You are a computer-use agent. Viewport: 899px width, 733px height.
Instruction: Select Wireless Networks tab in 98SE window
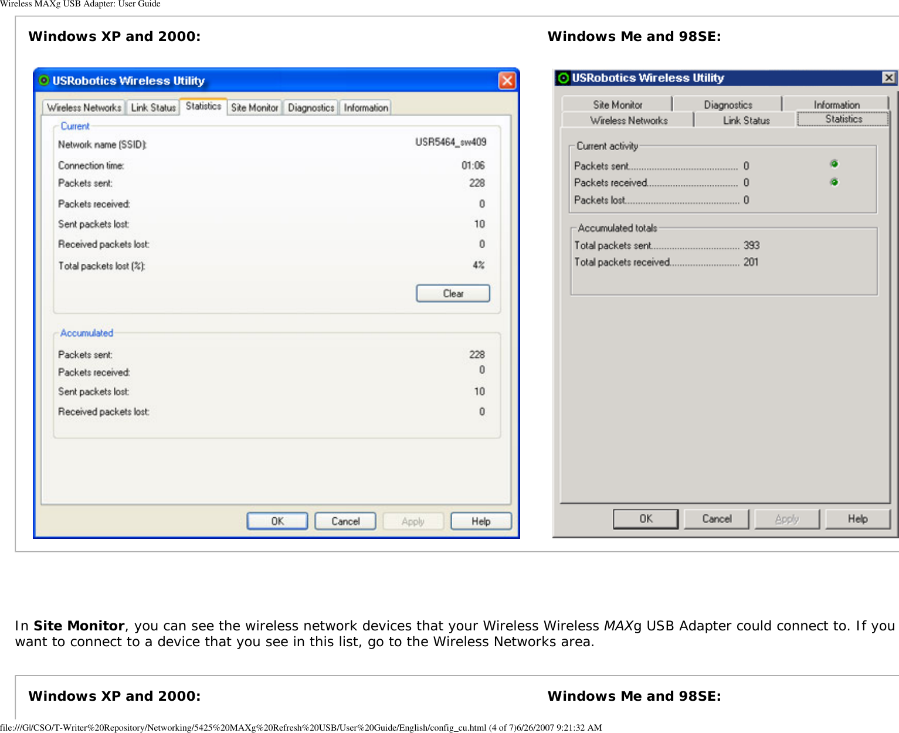629,120
